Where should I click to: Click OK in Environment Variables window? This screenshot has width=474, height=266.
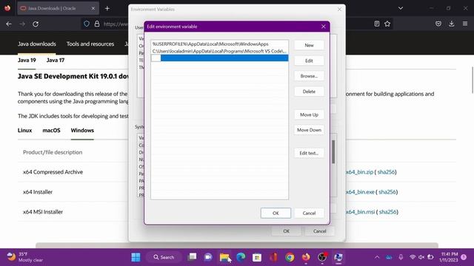click(287, 231)
